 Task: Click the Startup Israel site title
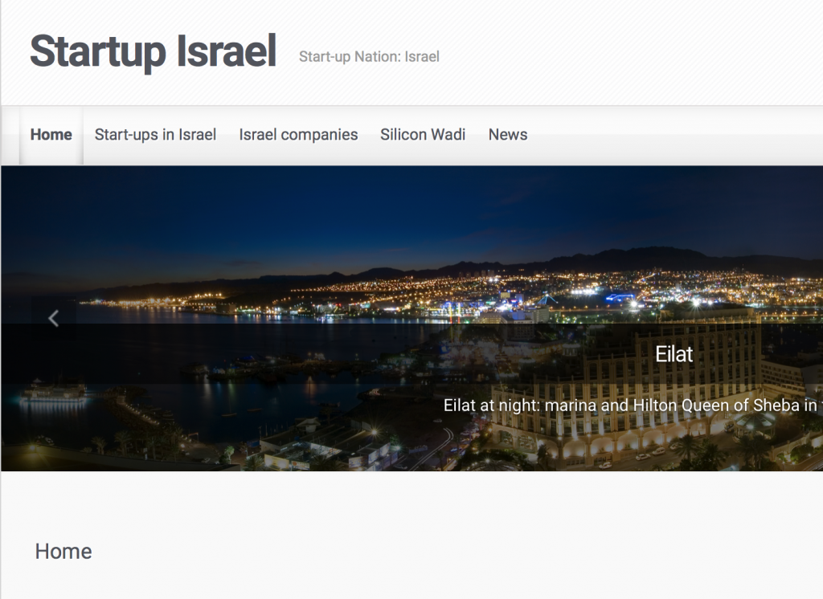154,51
